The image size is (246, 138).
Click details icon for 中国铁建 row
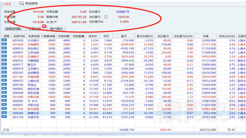click(4, 77)
